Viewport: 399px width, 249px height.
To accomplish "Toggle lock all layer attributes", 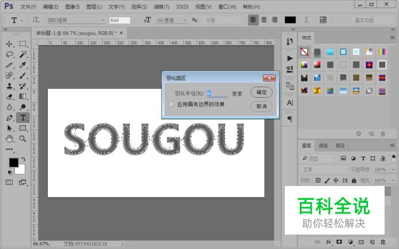I will 354,180.
